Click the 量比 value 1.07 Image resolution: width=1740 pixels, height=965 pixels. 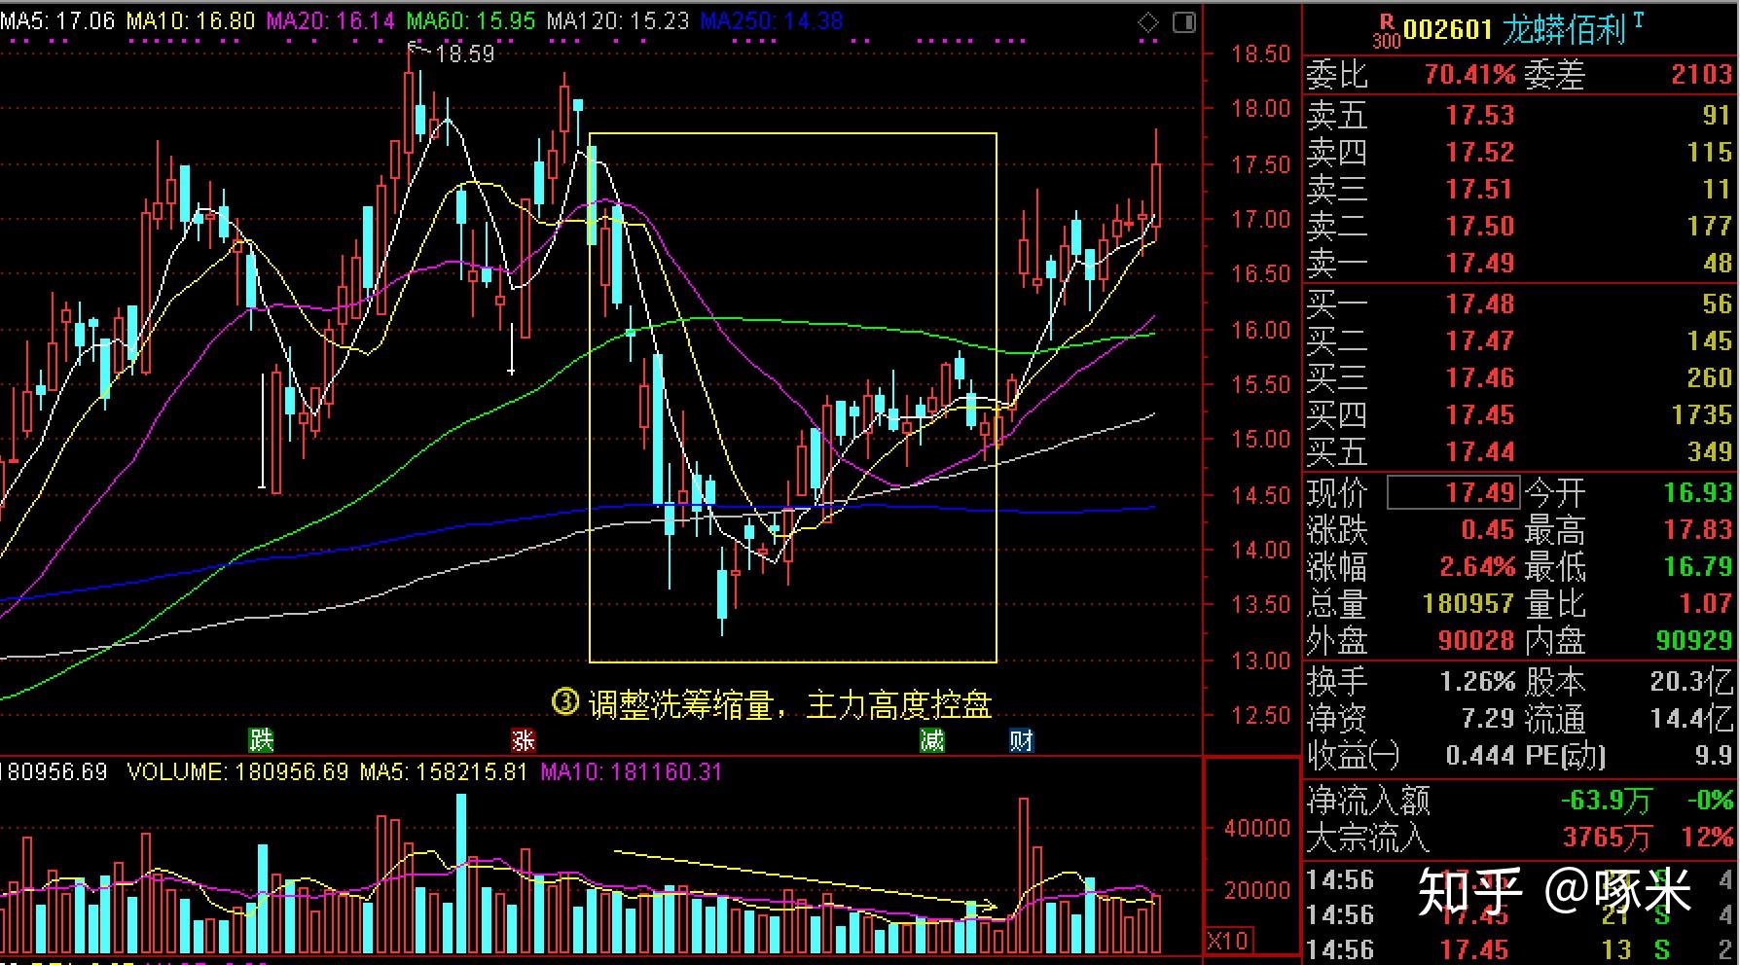pyautogui.click(x=1706, y=604)
